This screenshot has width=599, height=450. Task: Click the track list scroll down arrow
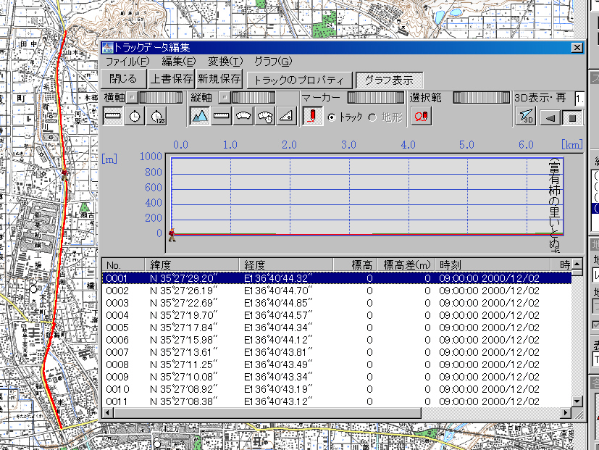(577, 401)
